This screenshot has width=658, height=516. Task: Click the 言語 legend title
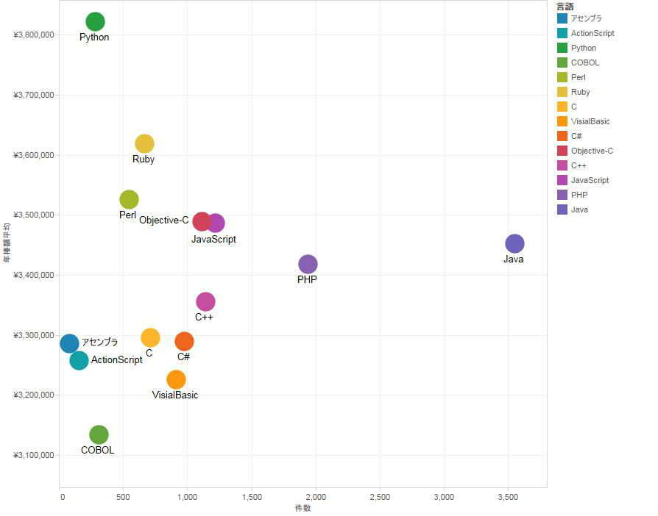click(x=565, y=7)
